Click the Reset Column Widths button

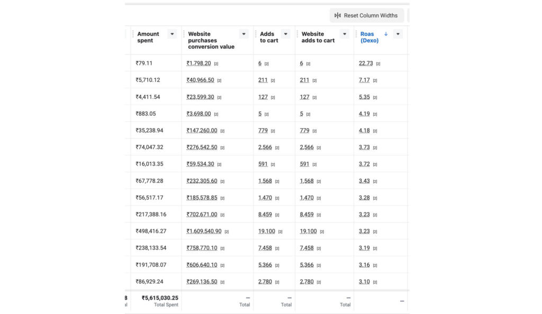tap(366, 15)
